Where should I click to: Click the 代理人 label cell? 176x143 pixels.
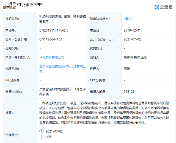click(105, 69)
